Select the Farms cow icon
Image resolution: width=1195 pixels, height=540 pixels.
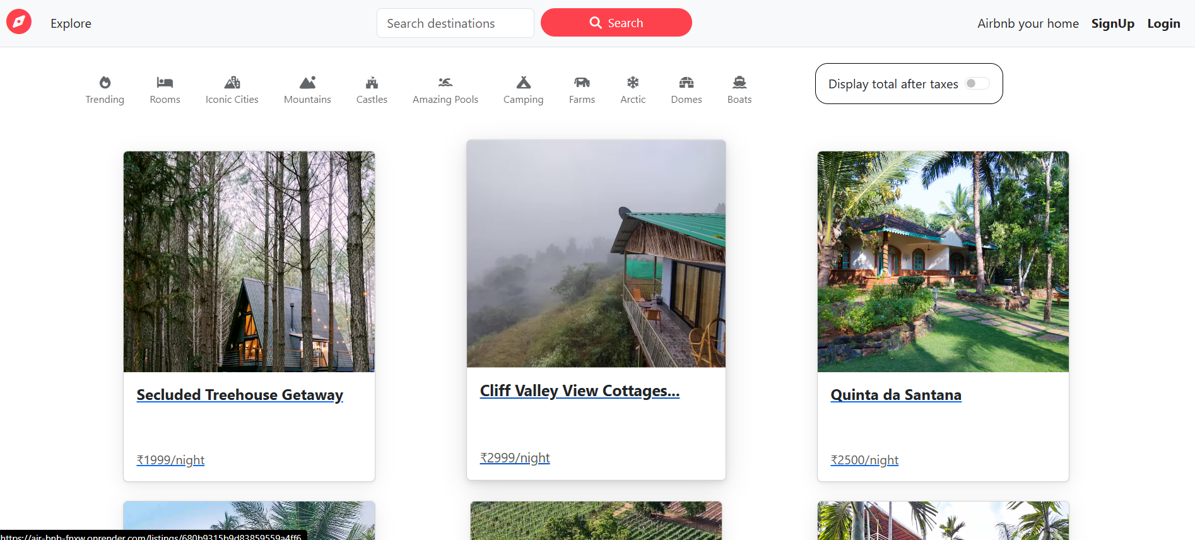pyautogui.click(x=582, y=83)
